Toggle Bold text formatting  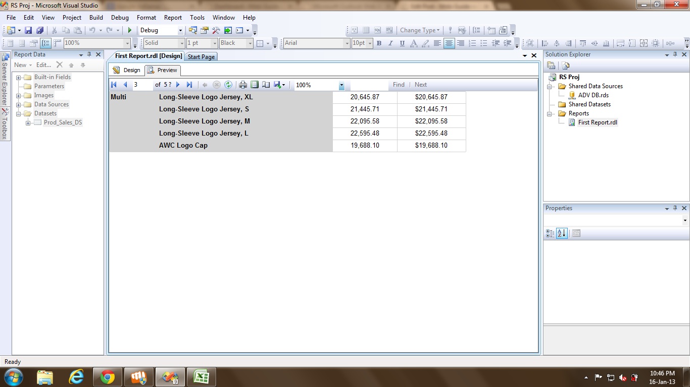click(379, 43)
